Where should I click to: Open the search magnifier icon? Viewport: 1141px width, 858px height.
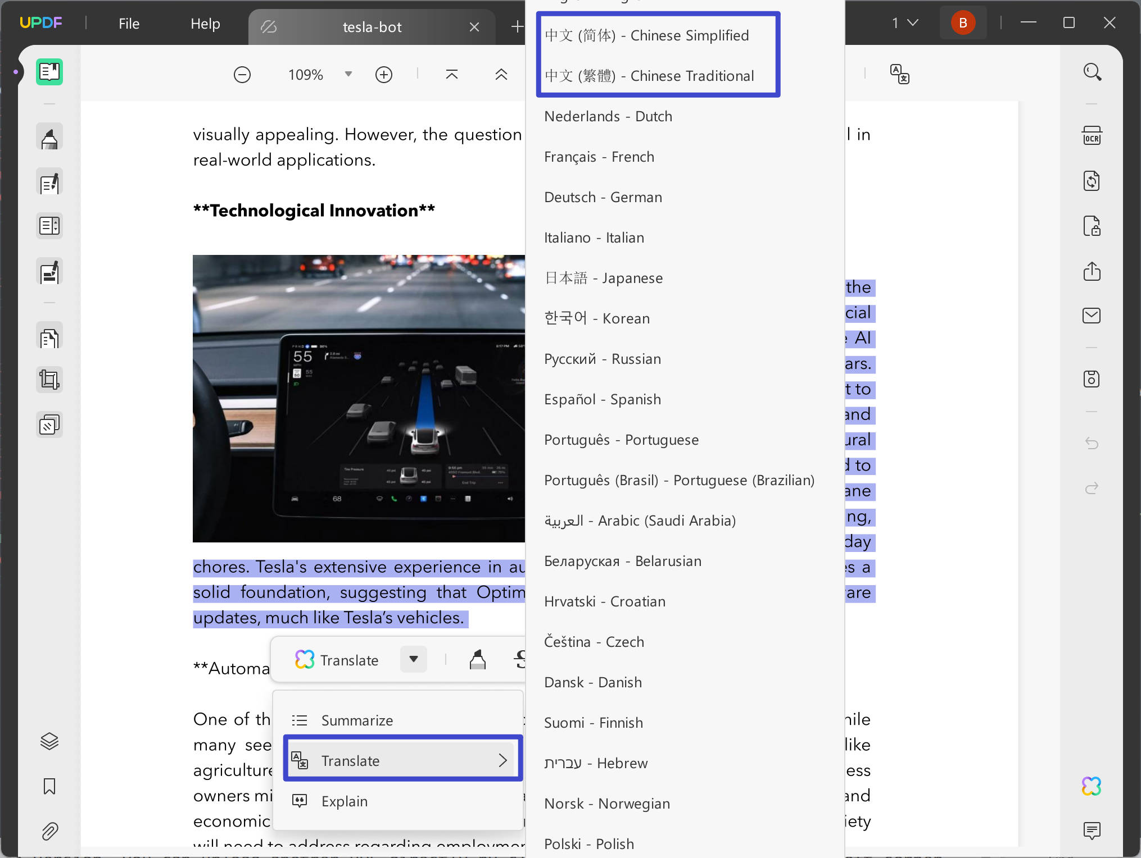1092,72
